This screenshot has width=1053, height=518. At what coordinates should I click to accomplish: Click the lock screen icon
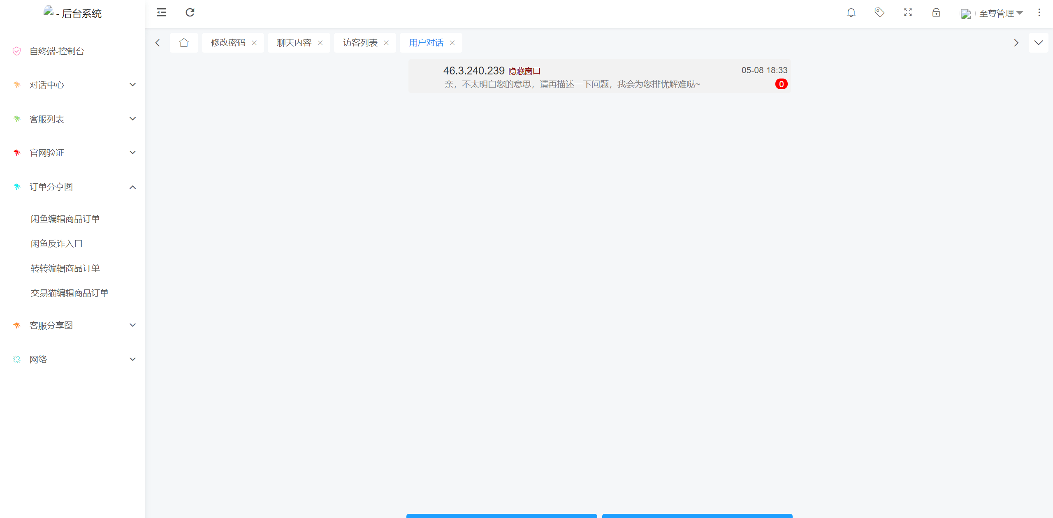point(936,12)
